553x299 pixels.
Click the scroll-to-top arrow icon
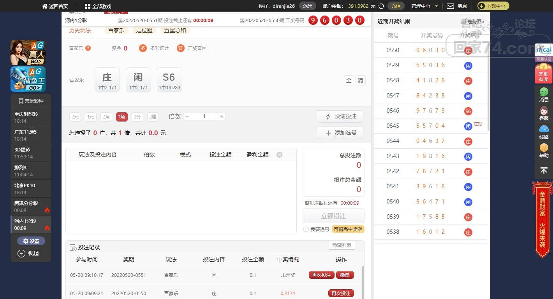pyautogui.click(x=544, y=170)
